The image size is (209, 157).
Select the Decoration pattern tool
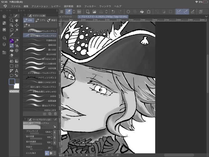click(x=17, y=50)
